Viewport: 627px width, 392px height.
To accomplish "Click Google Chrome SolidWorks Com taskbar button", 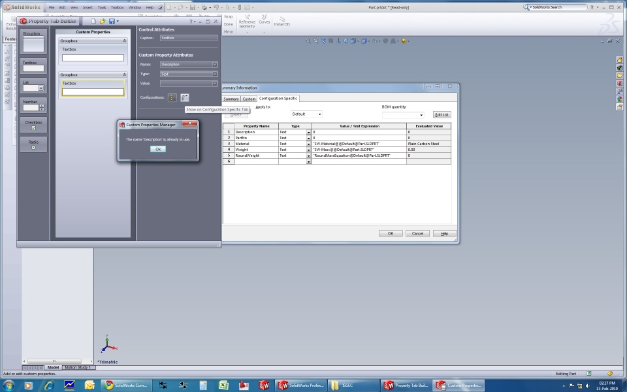I will (126, 385).
